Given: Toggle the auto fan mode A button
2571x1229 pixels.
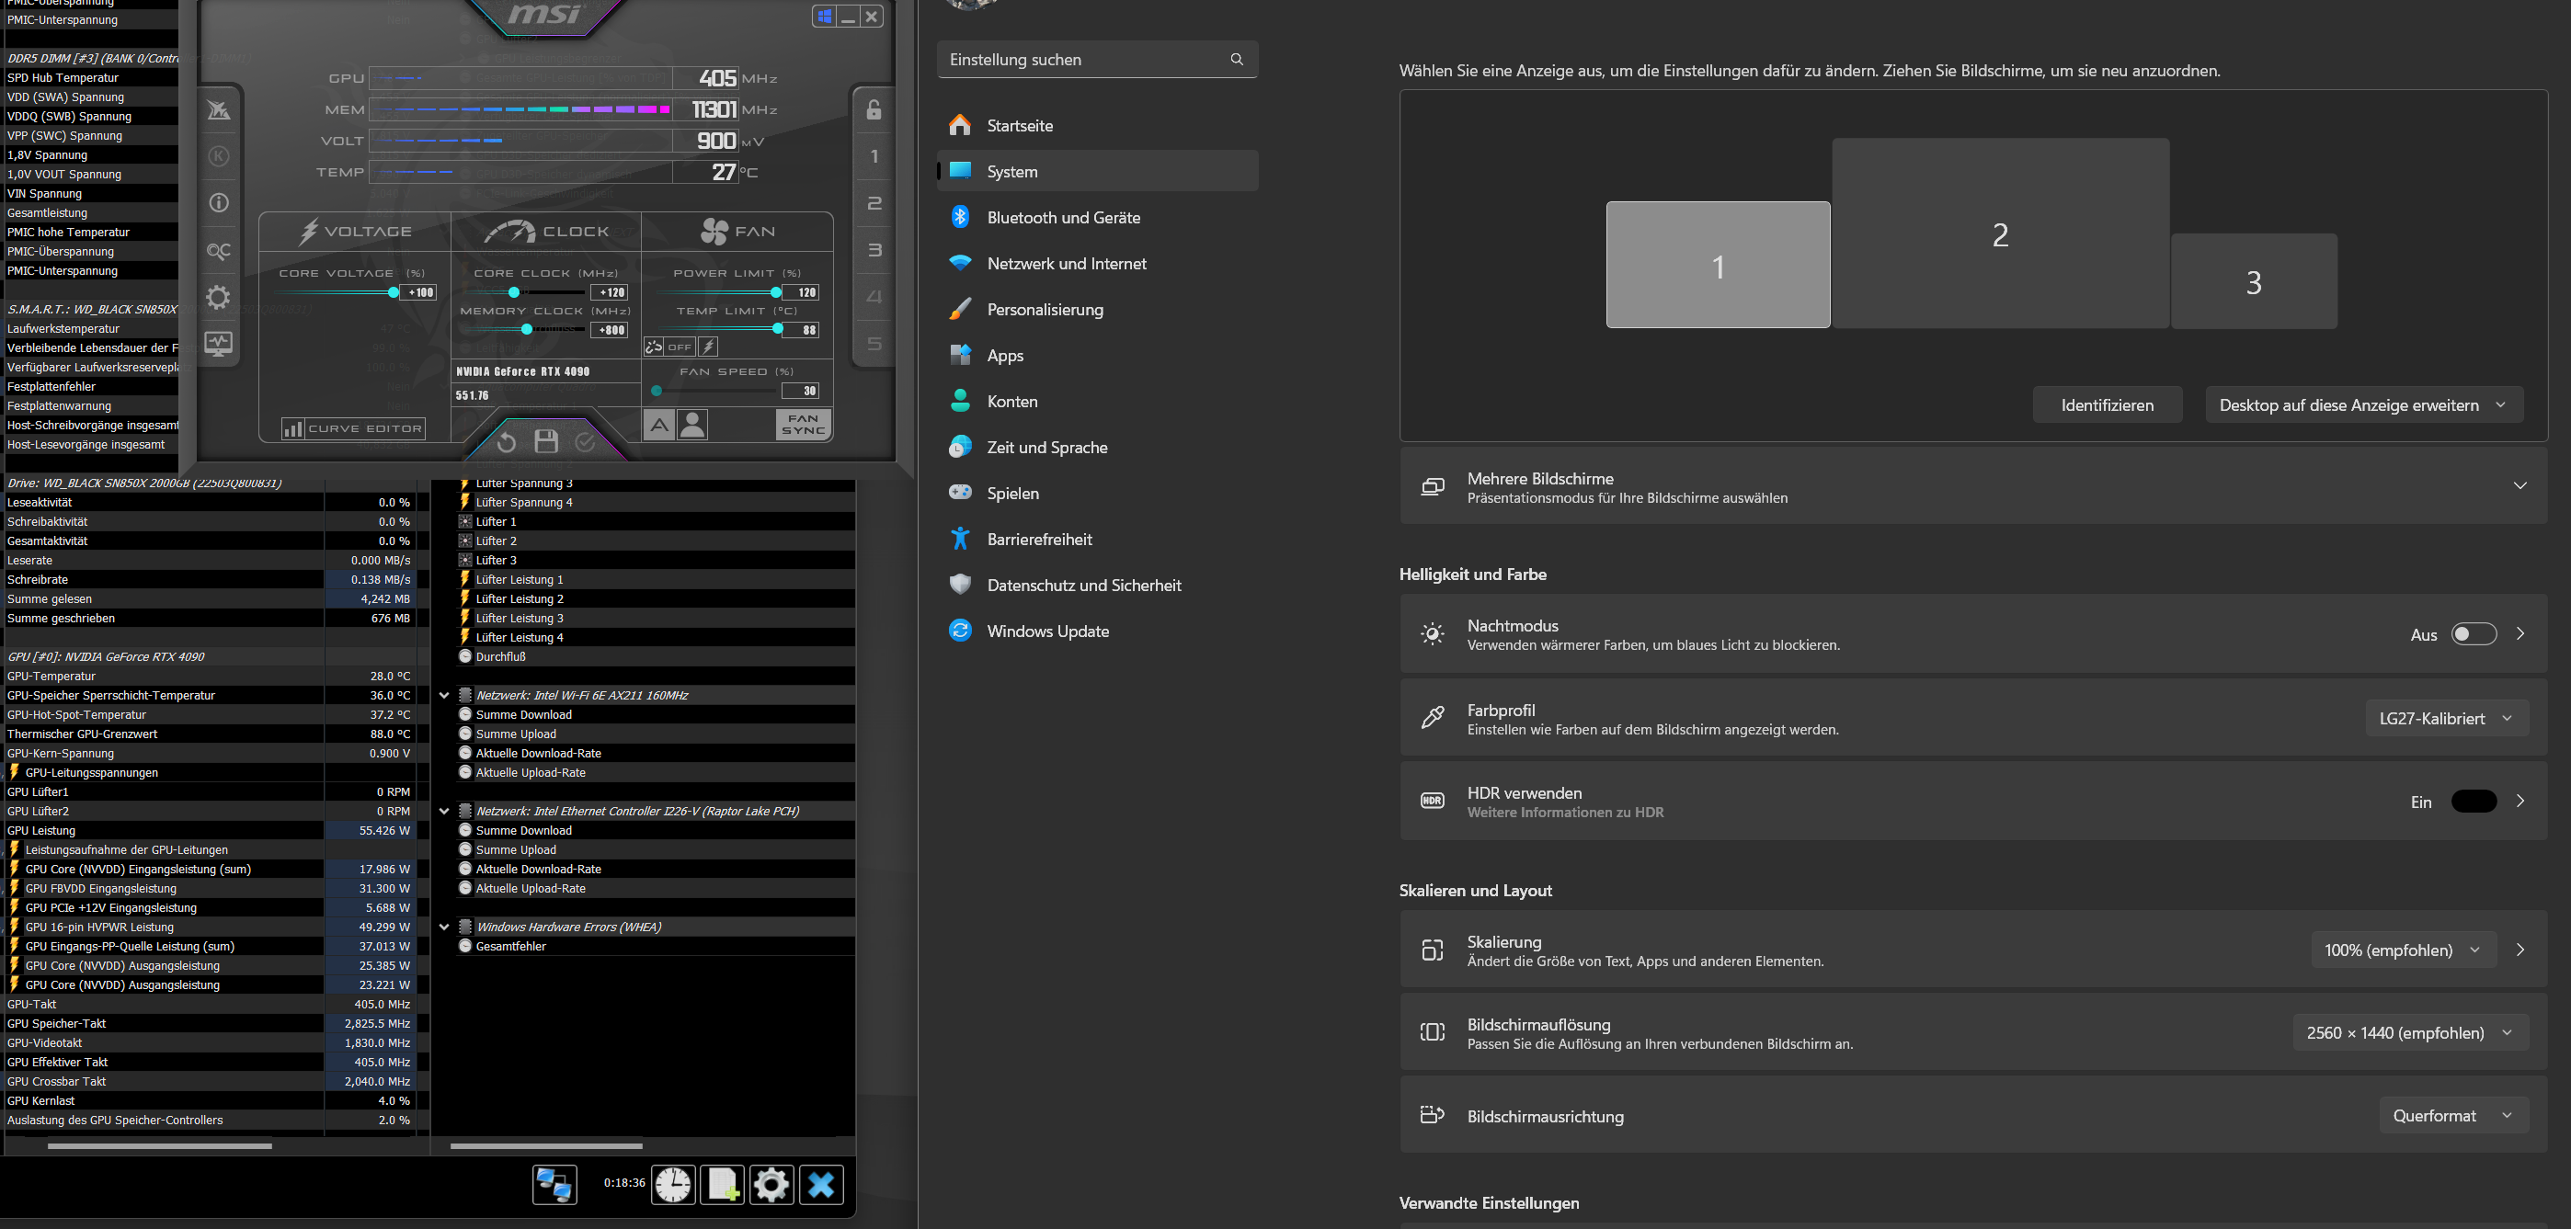Looking at the screenshot, I should tap(658, 425).
